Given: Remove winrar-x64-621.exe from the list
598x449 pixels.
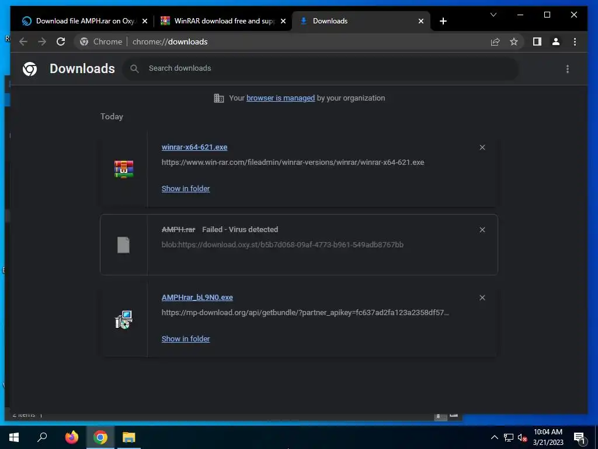Looking at the screenshot, I should pos(482,147).
